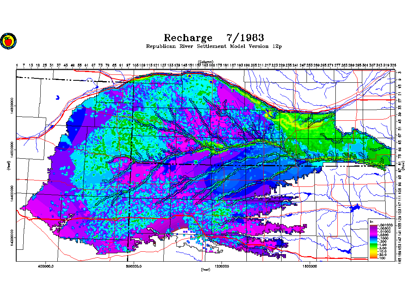Click column number label '163'
The image size is (405, 304).
205,65
